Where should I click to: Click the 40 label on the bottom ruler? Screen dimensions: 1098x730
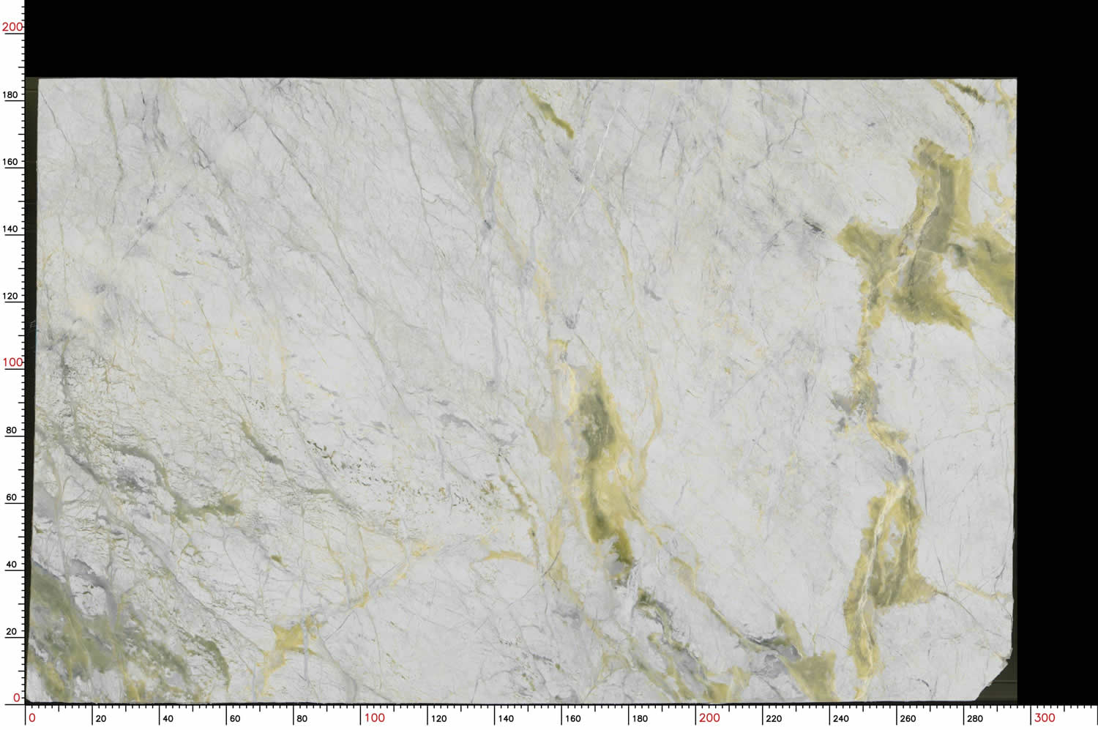pyautogui.click(x=168, y=718)
